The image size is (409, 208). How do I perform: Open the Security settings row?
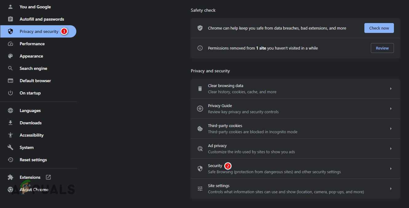click(x=295, y=169)
